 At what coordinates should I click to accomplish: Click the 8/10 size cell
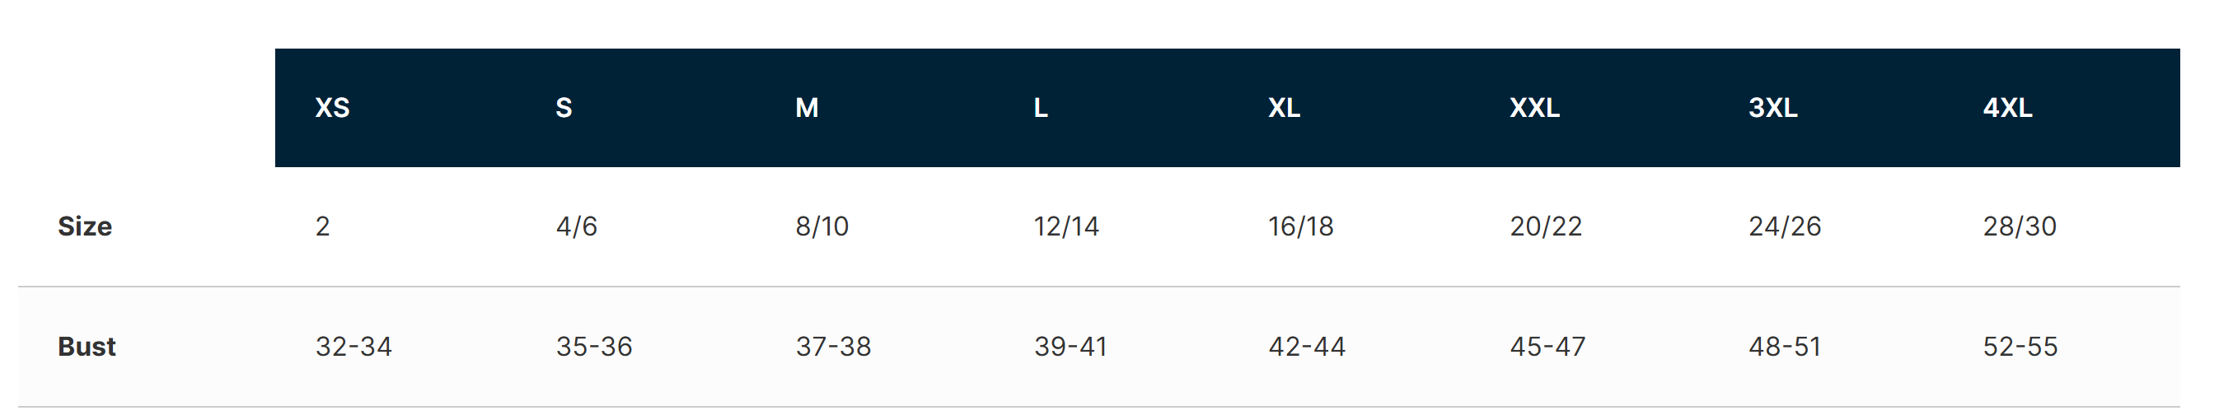point(822,227)
